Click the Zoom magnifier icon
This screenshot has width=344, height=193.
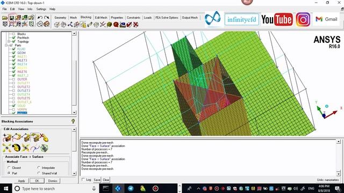coord(12,24)
